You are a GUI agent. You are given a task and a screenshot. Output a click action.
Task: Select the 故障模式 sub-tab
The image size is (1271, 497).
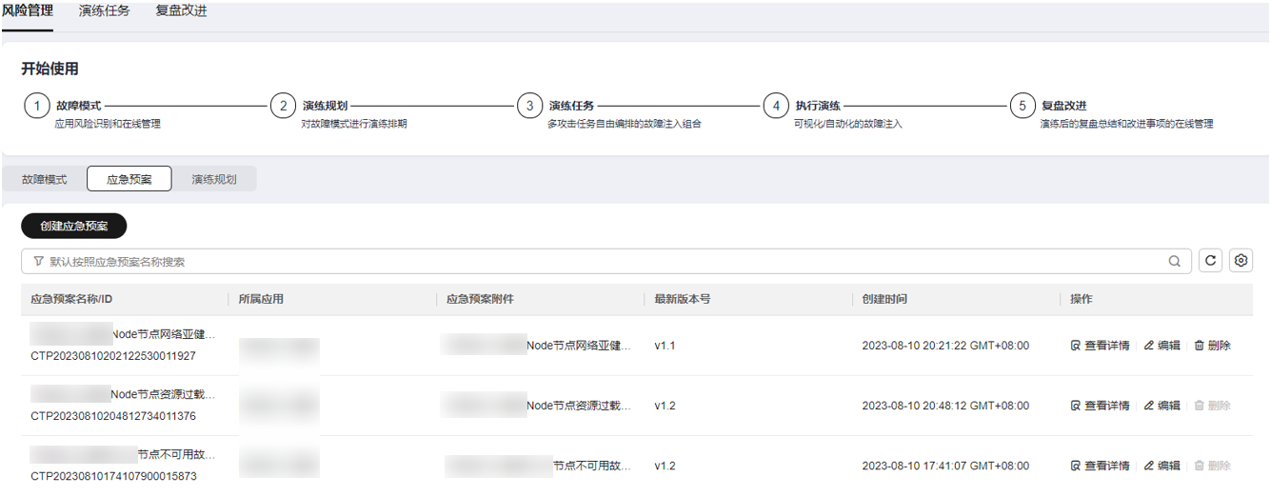45,179
